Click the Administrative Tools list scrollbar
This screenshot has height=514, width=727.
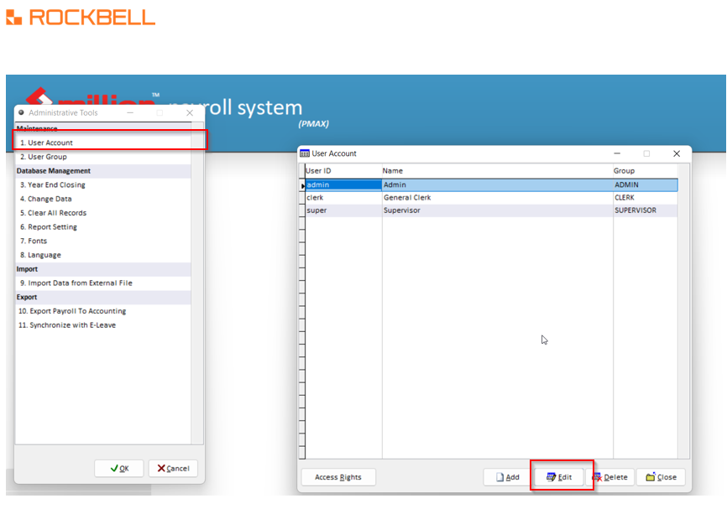(x=197, y=283)
